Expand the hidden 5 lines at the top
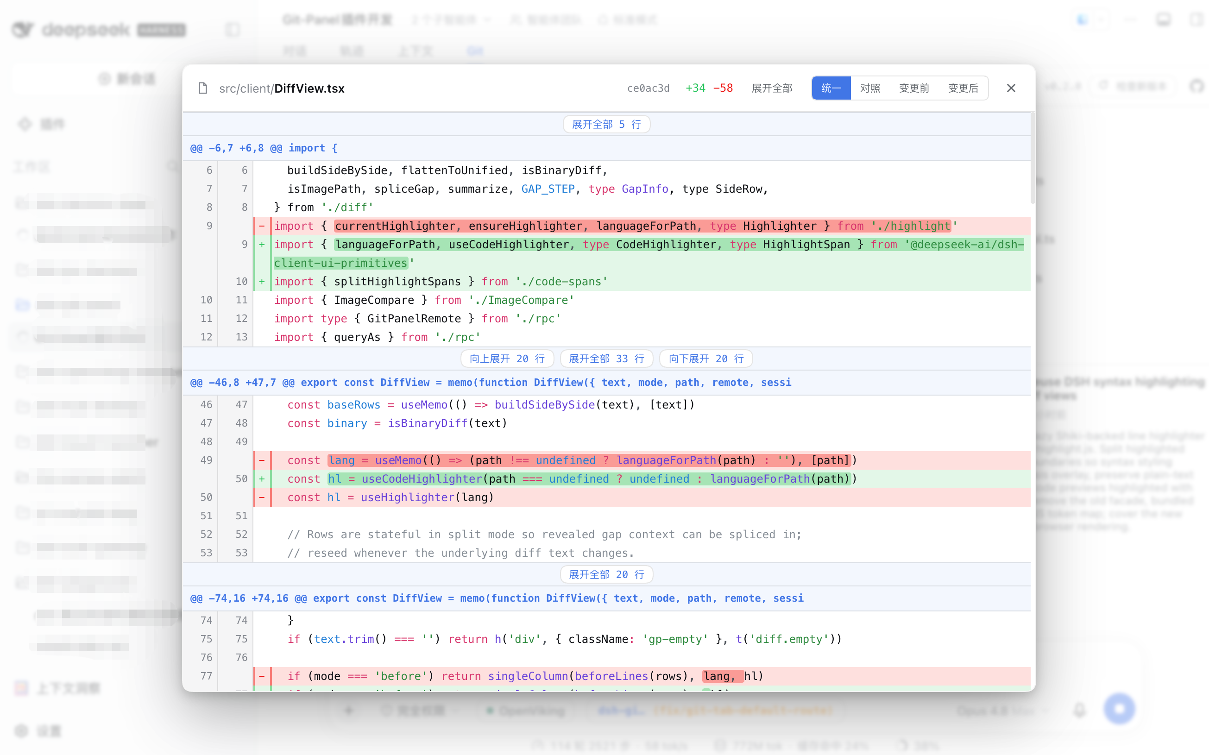Viewport: 1209px width, 755px height. click(606, 124)
